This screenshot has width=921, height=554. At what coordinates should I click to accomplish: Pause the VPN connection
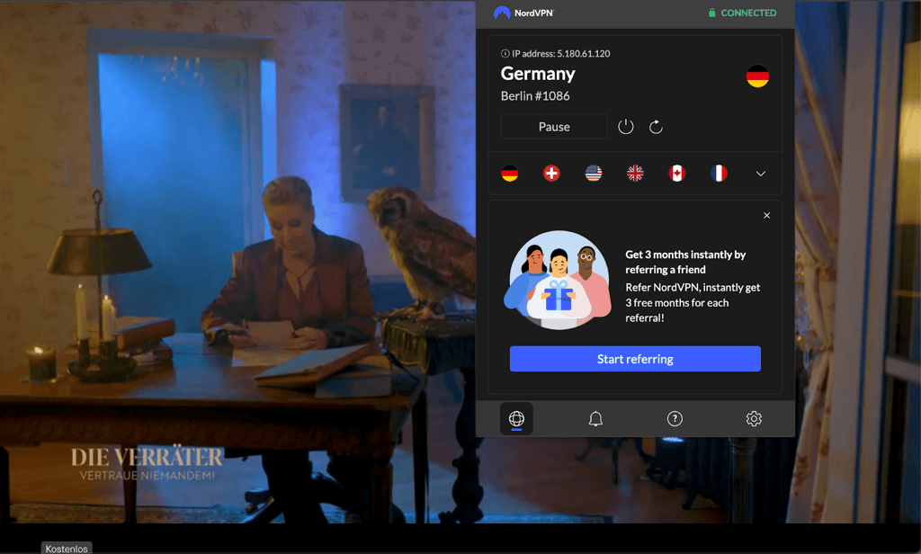(x=554, y=126)
